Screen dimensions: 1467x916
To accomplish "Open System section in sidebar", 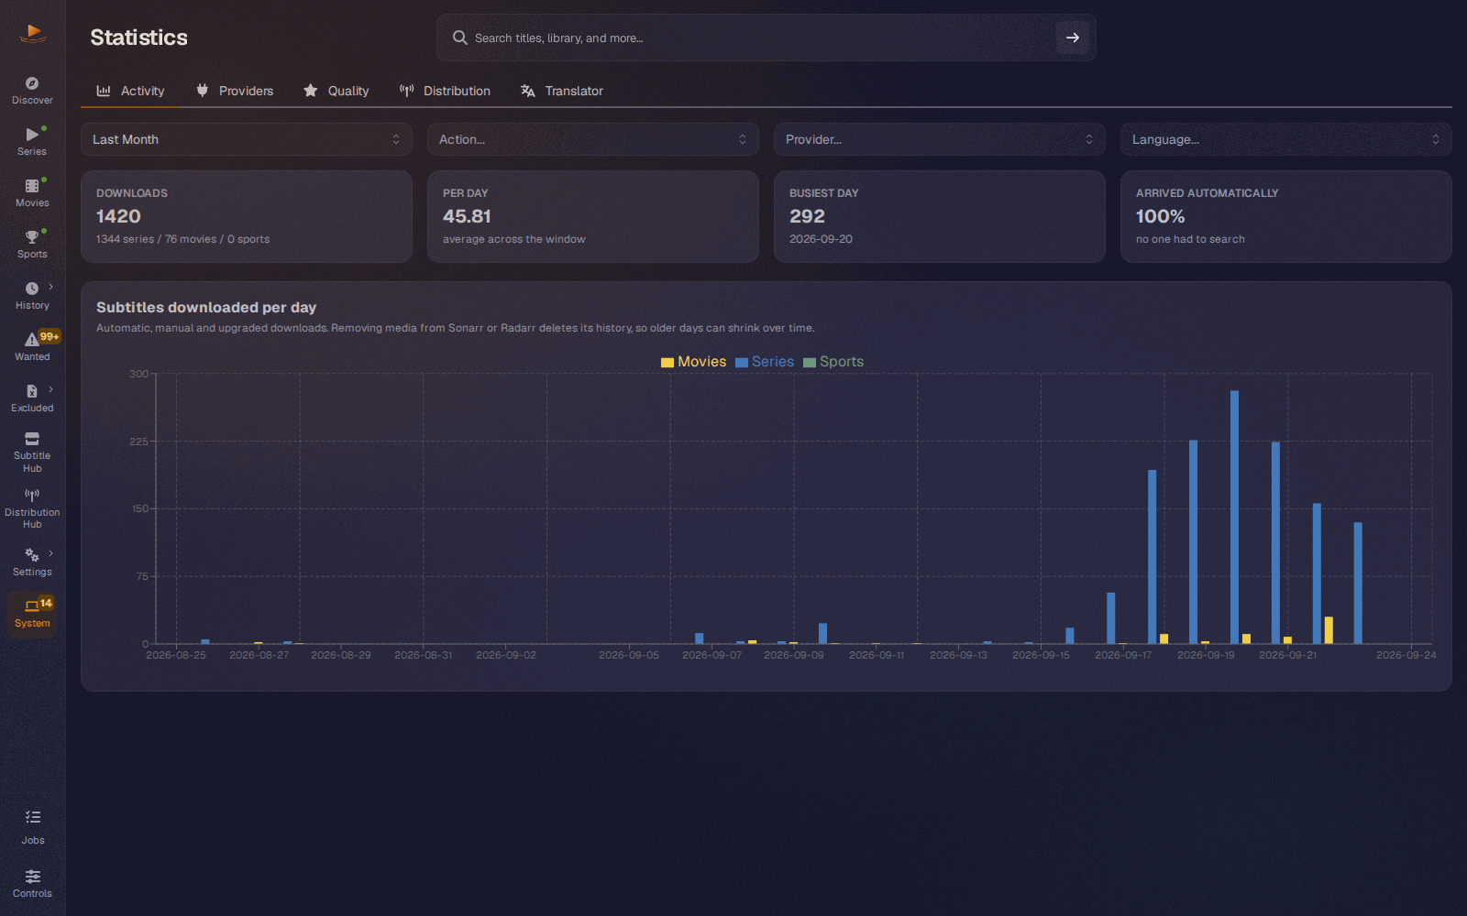I will click(x=32, y=614).
